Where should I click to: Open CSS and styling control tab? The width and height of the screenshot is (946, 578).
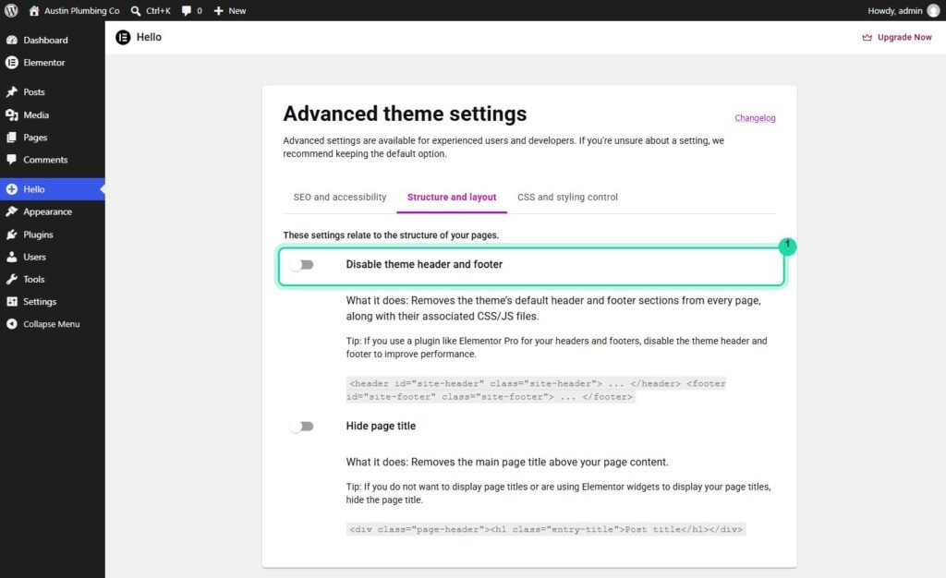(567, 197)
